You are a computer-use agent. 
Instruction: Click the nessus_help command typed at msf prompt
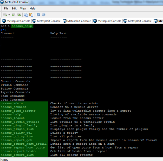point(22,26)
